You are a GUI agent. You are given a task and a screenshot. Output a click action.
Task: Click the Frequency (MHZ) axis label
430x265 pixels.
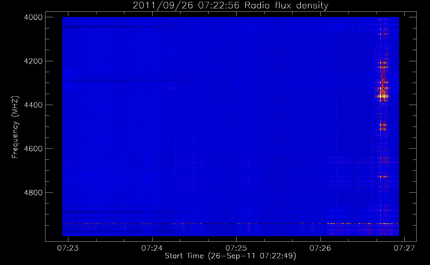[x=15, y=127]
